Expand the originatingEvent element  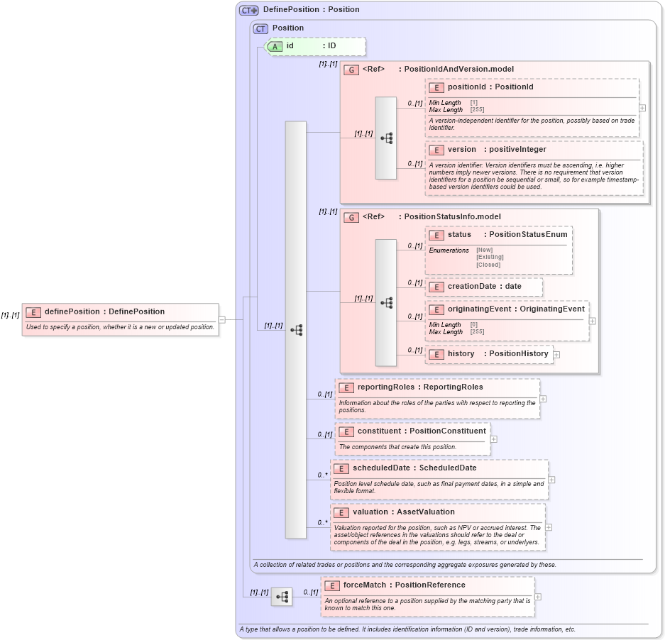coord(593,321)
